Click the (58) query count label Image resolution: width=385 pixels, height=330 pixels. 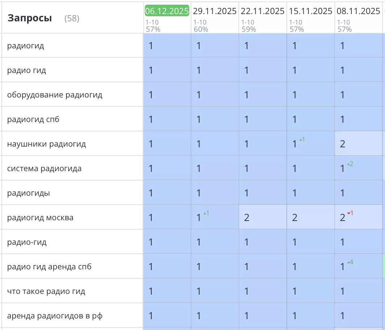[x=72, y=18]
